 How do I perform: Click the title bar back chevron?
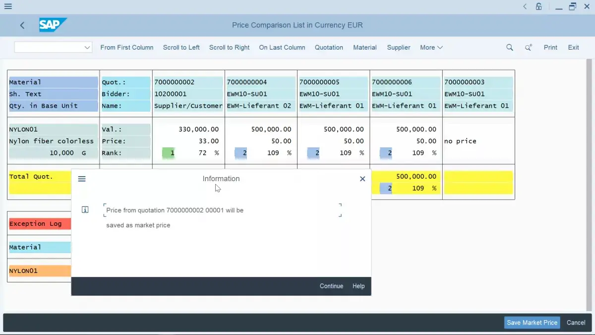(525, 7)
